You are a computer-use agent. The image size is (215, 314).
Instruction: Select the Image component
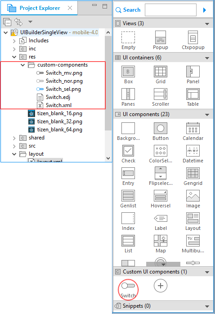tap(193, 199)
